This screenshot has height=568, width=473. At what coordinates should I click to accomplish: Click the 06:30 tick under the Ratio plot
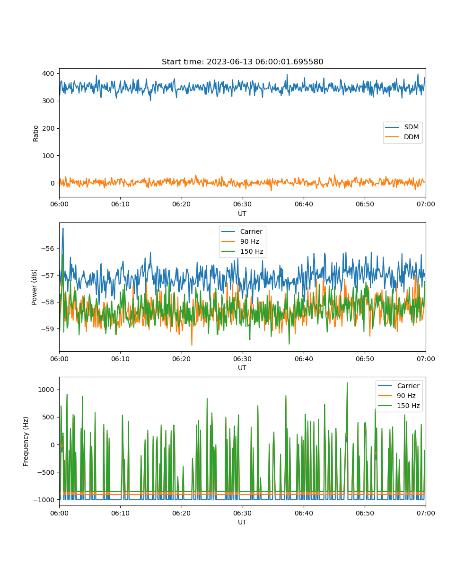click(242, 204)
